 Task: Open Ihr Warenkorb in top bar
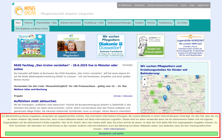[x=125, y=5]
